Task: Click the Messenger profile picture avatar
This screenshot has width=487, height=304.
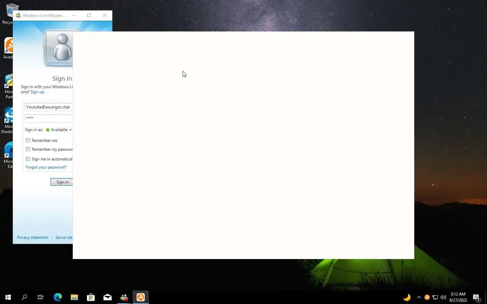Action: pos(60,48)
